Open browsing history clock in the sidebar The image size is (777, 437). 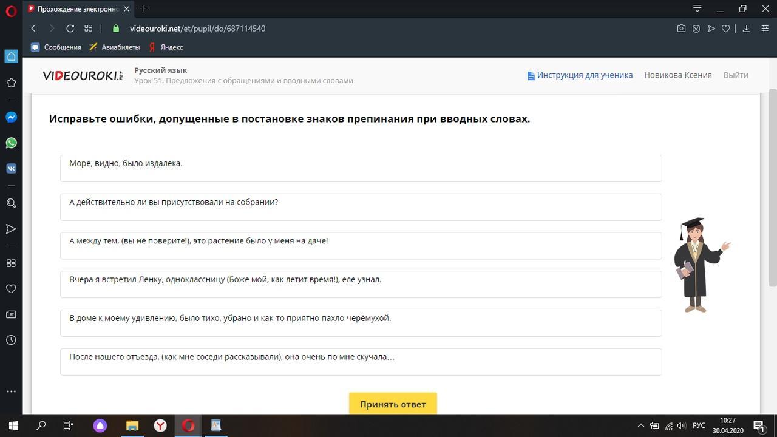(11, 340)
